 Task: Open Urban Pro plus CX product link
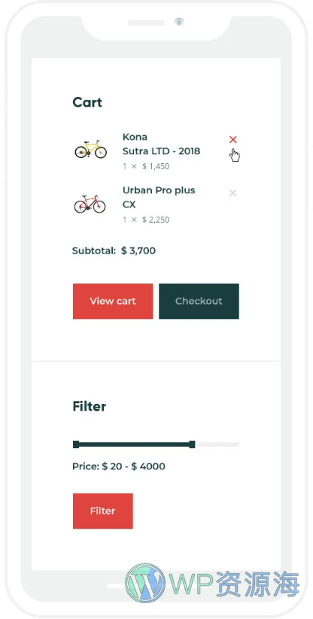(x=159, y=197)
